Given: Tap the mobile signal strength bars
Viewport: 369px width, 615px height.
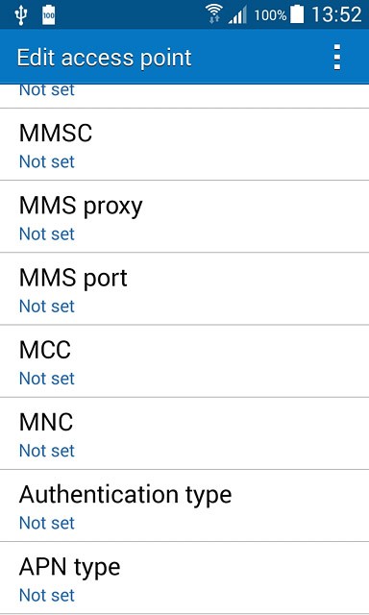Looking at the screenshot, I should (x=237, y=15).
